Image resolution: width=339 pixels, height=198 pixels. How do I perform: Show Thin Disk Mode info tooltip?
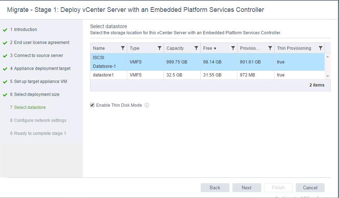(147, 105)
